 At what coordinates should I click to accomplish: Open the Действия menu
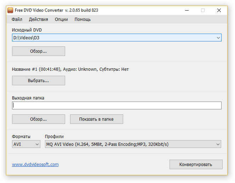tap(39, 19)
